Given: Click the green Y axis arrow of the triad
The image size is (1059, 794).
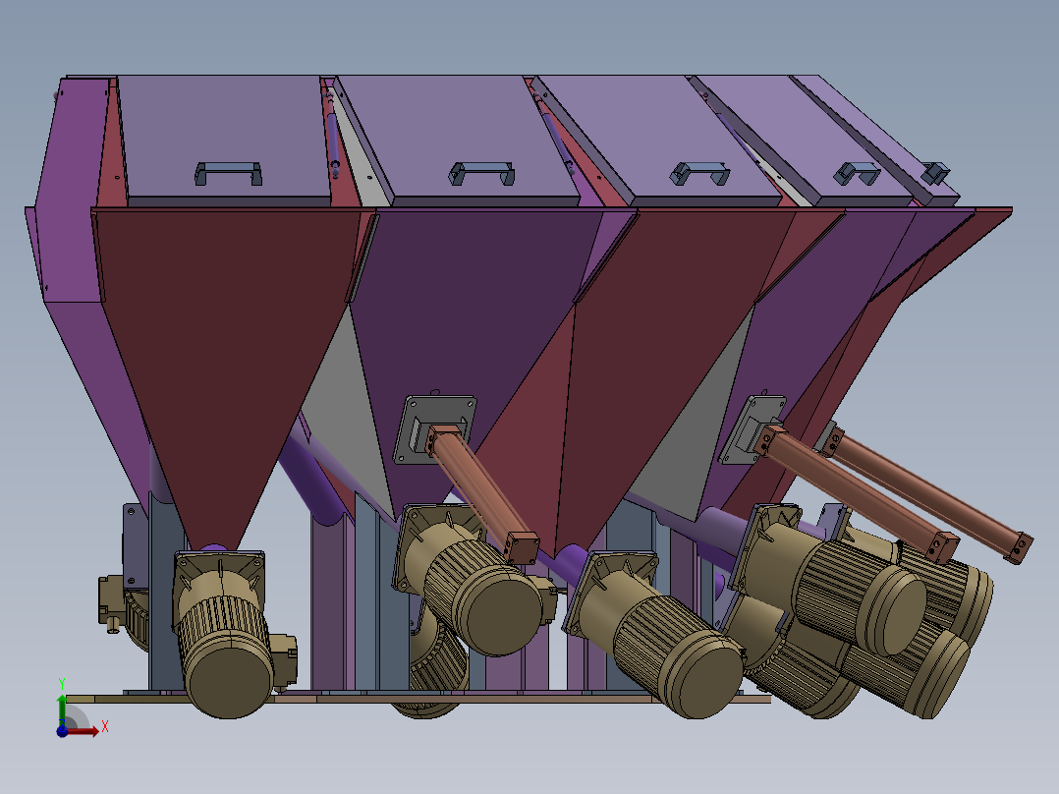Looking at the screenshot, I should click(62, 709).
